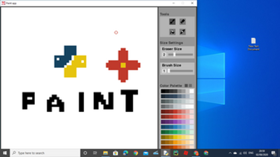The height and width of the screenshot is (157, 280).
Task: Close the Paint app window
Action: [192, 3]
